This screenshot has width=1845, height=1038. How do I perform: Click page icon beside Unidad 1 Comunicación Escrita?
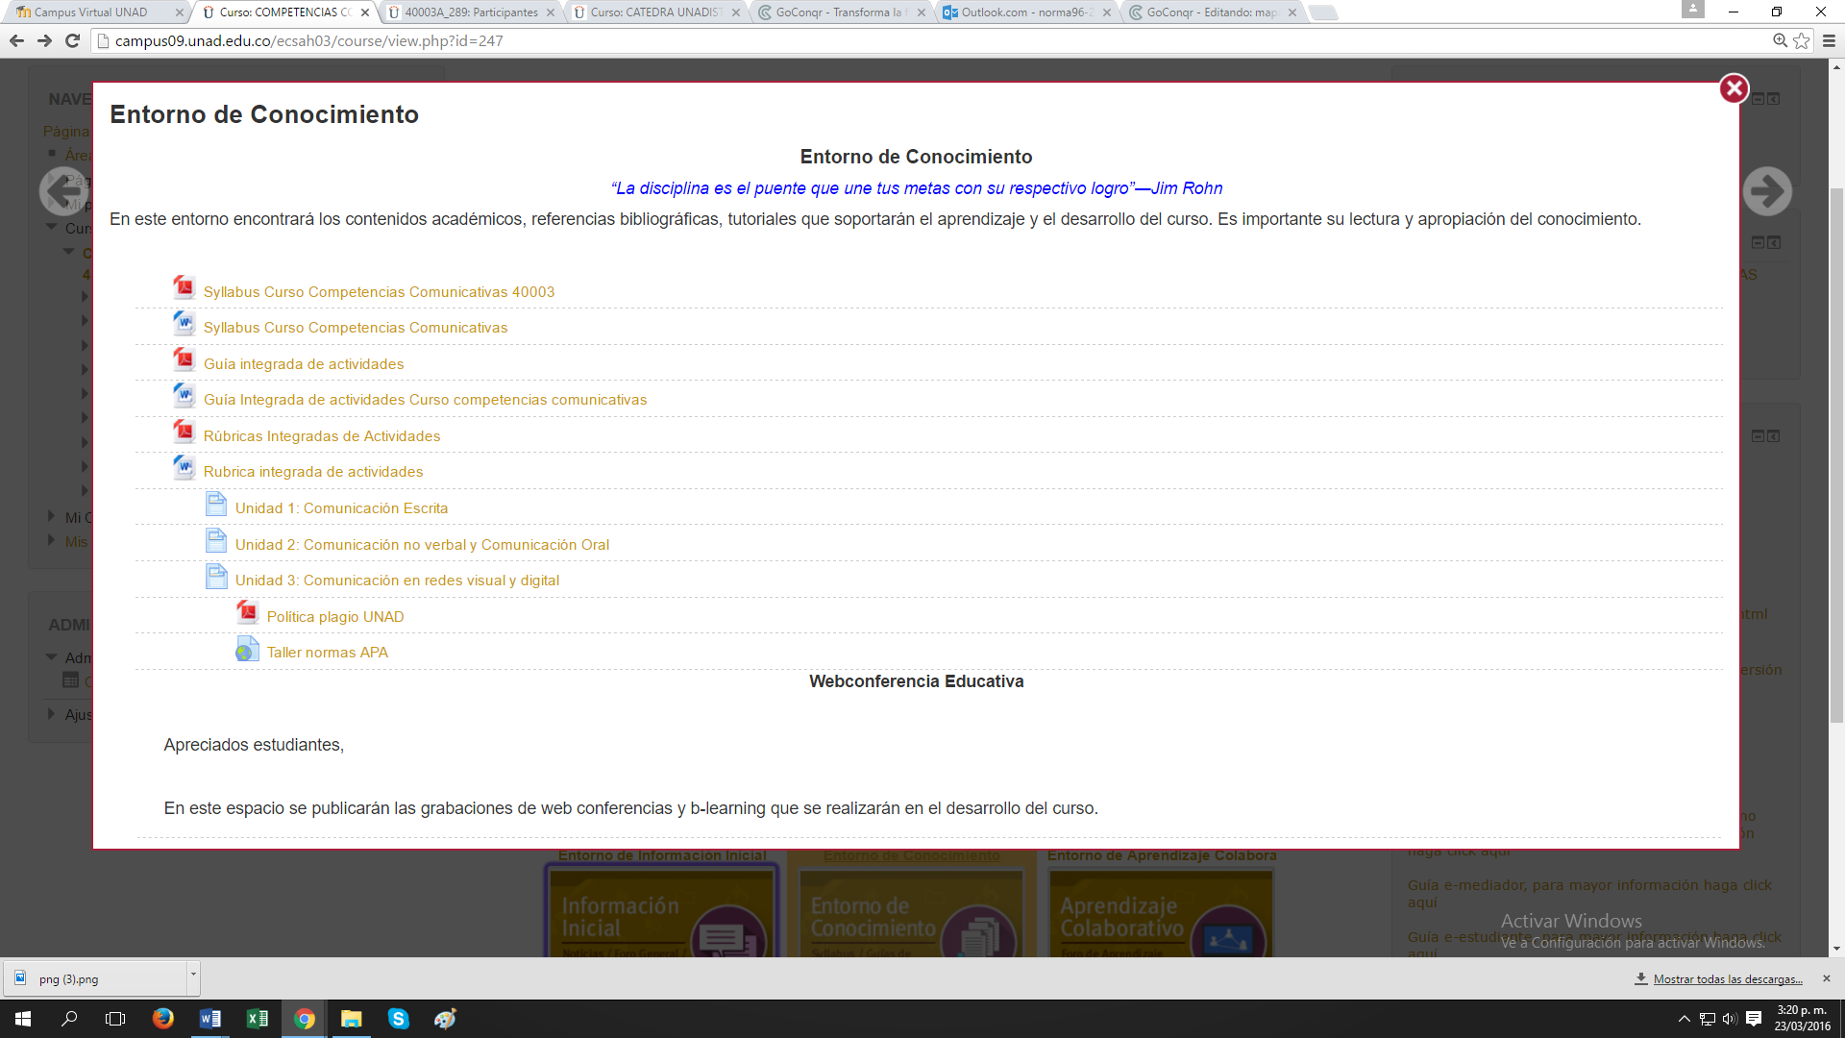(216, 504)
